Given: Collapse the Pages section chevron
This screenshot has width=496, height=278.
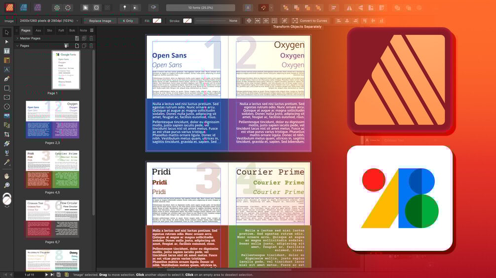Looking at the screenshot, I should click(x=17, y=46).
